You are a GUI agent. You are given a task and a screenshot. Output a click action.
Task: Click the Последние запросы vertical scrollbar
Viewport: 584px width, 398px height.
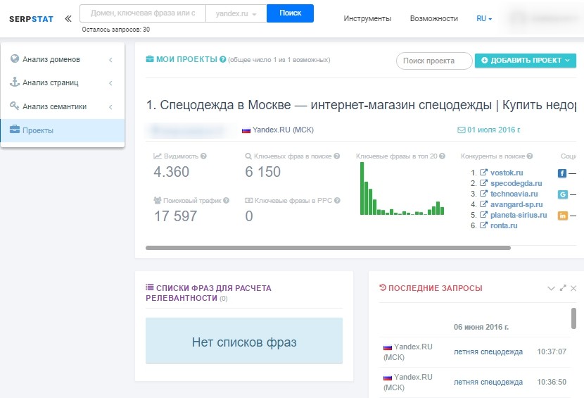click(x=573, y=318)
